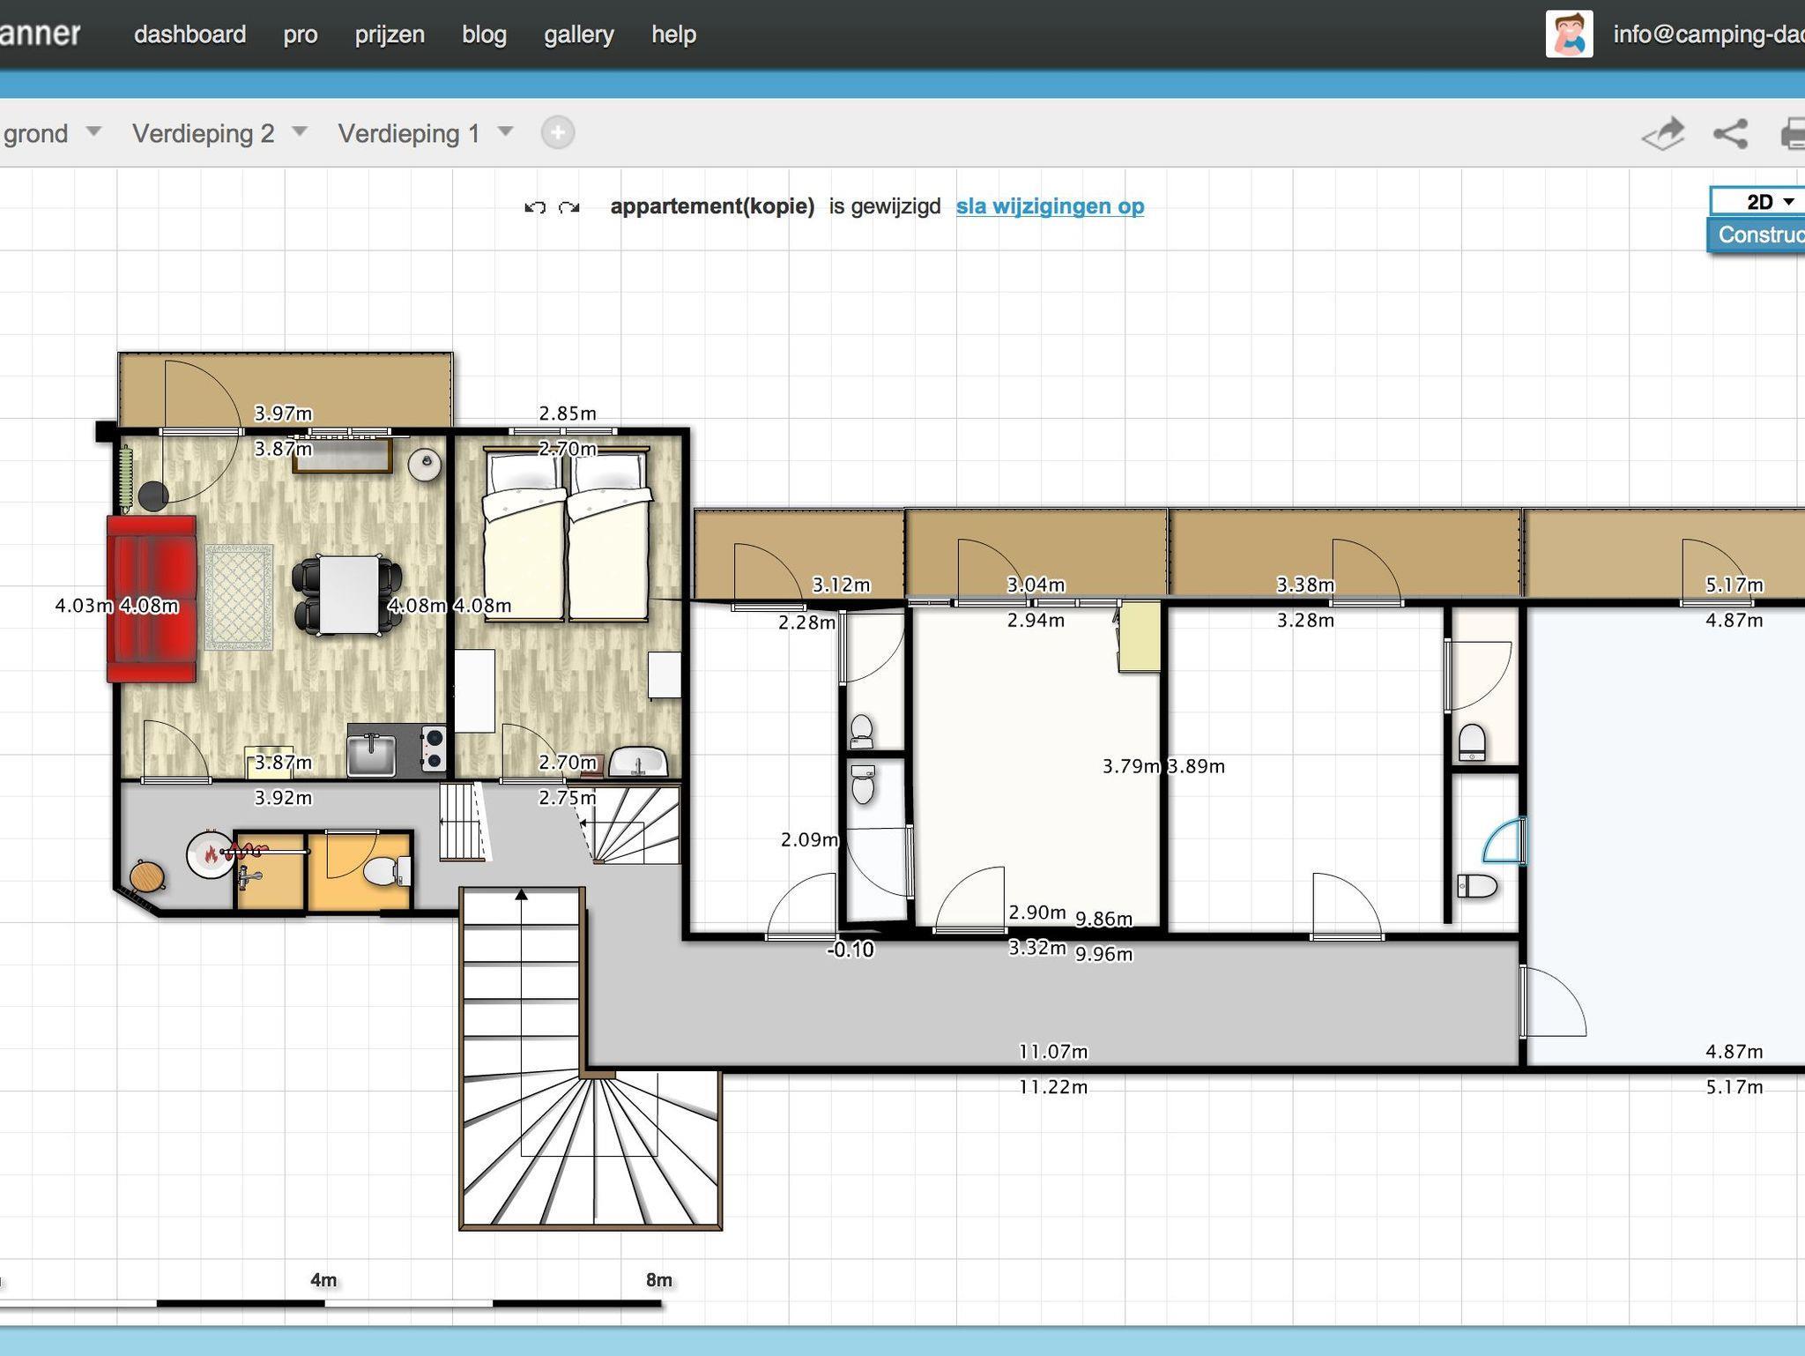This screenshot has width=1805, height=1356.
Task: Open the dashboard menu item
Action: tap(189, 34)
